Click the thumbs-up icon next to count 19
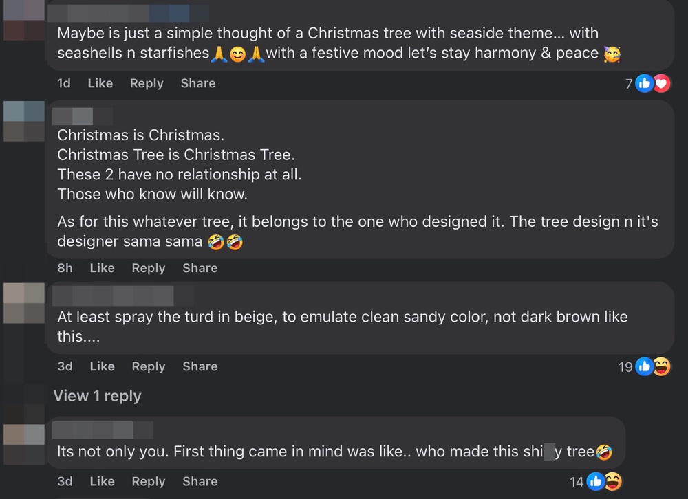This screenshot has height=499, width=688. (x=645, y=367)
